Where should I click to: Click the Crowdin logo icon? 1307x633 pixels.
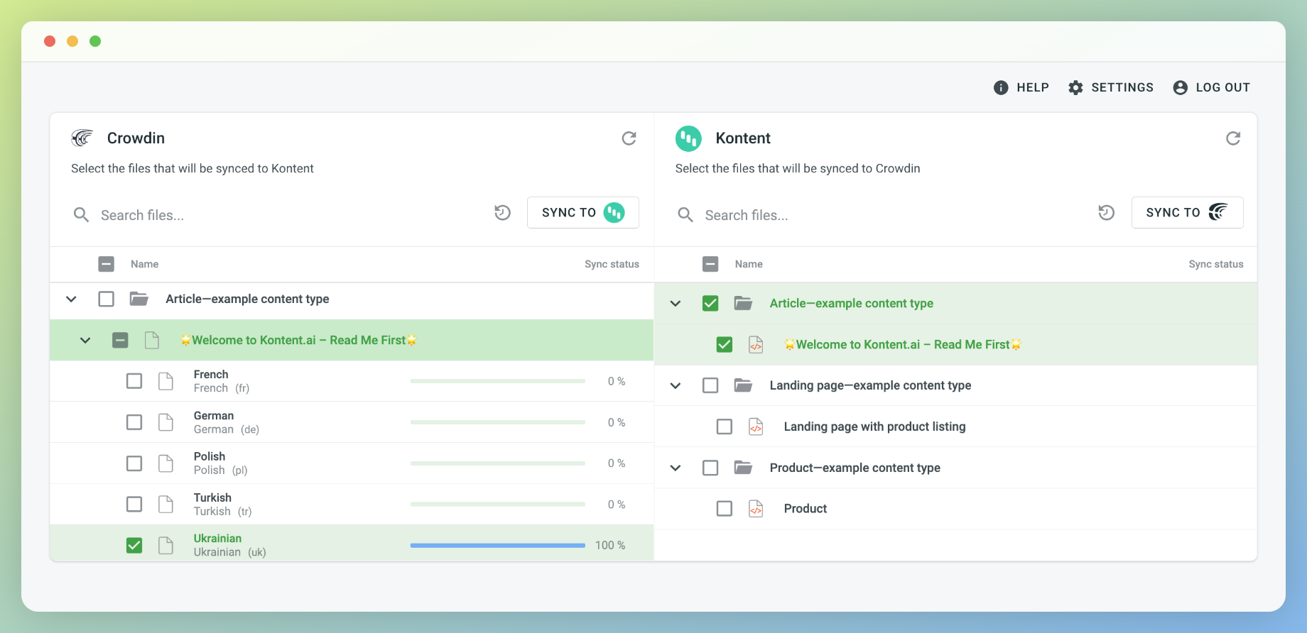pyautogui.click(x=82, y=138)
